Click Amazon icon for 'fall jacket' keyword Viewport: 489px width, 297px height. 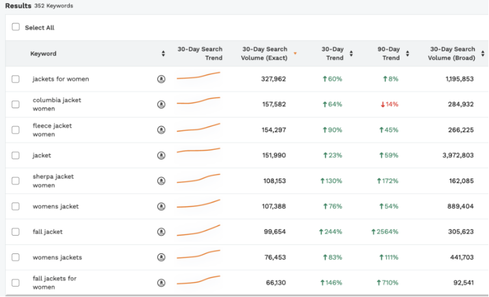click(x=161, y=232)
